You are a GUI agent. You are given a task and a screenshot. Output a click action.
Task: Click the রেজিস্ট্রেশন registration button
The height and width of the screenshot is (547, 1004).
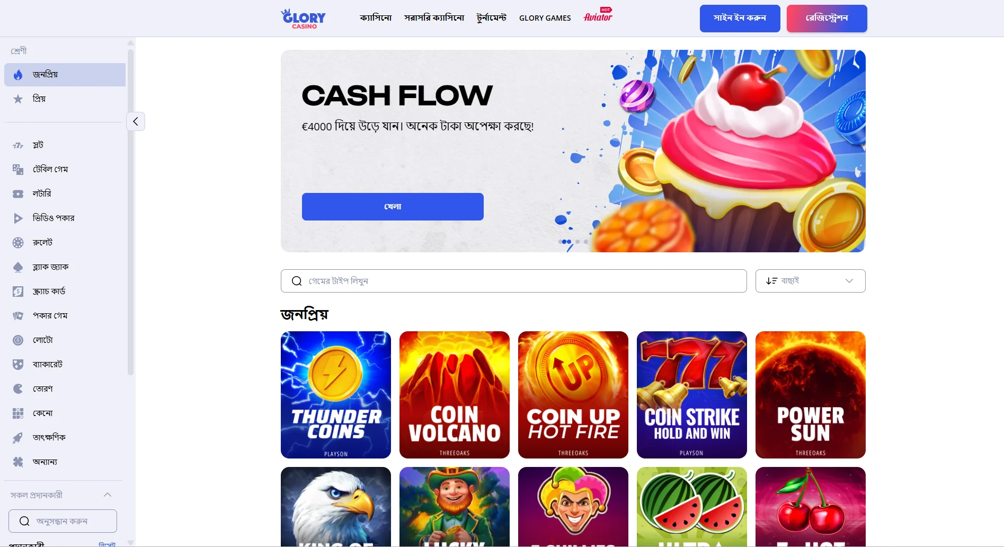point(827,19)
